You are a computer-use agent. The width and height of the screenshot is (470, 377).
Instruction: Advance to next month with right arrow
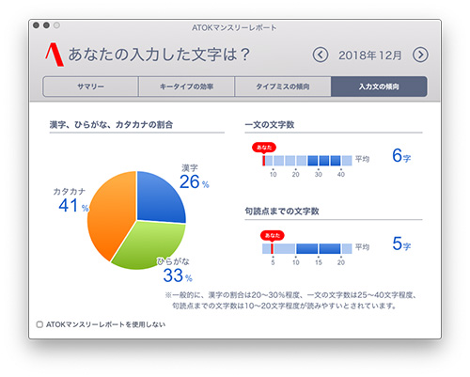coord(420,55)
